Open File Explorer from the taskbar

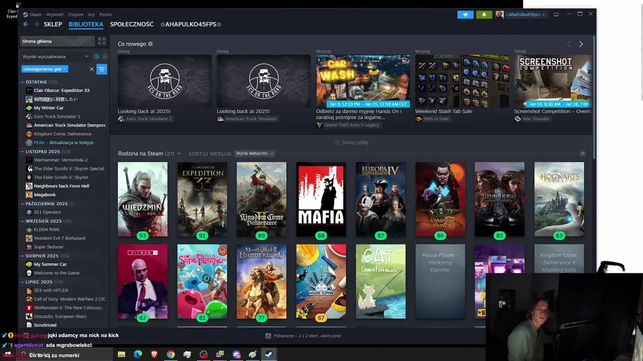(122, 354)
